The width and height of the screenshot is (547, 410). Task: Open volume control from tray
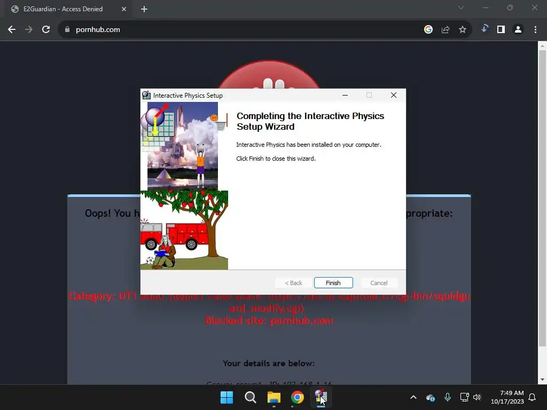(477, 397)
